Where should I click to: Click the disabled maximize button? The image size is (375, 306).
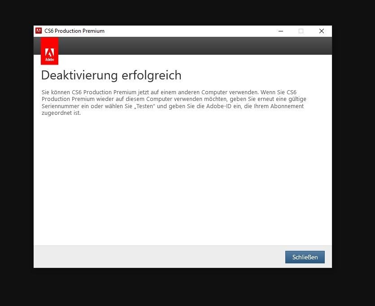tap(301, 31)
